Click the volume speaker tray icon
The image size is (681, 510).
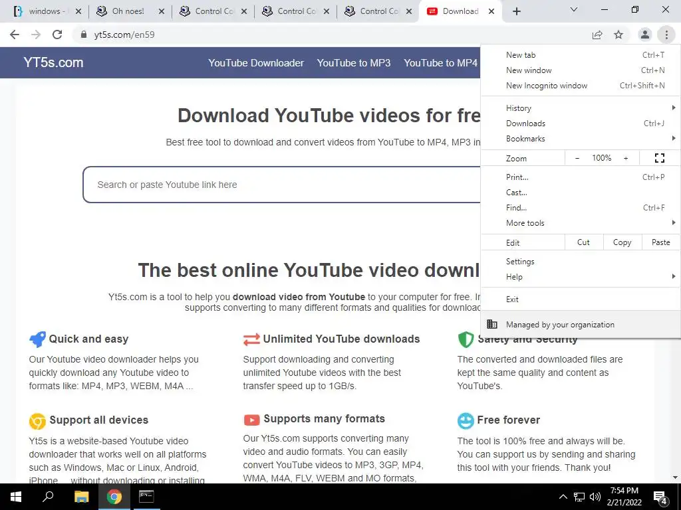point(595,497)
